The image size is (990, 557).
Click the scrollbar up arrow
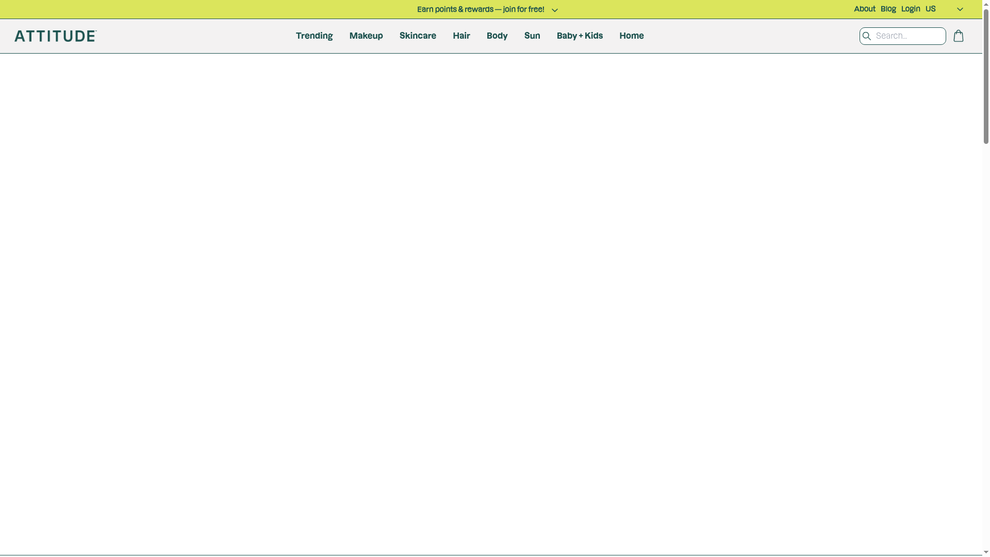985,4
